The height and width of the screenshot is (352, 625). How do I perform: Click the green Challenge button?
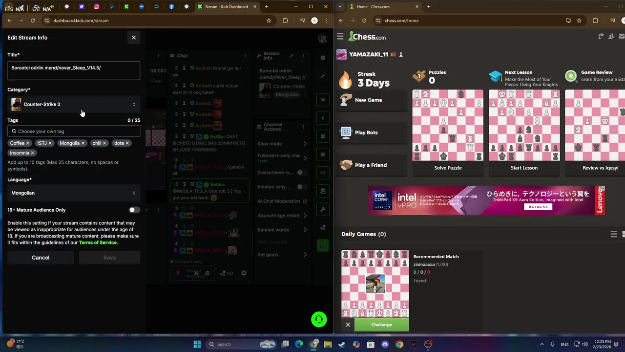(381, 325)
